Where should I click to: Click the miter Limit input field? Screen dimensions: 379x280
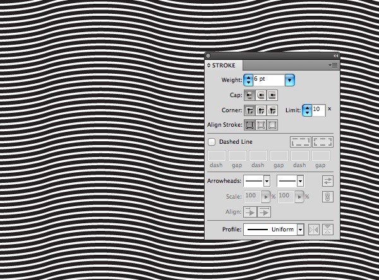coord(318,110)
